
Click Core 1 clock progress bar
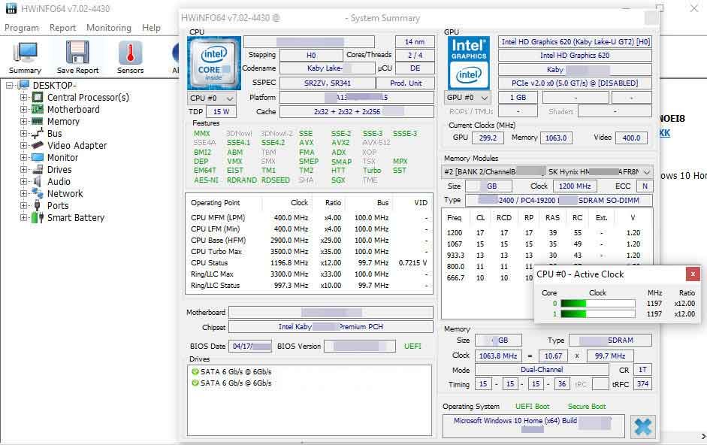pyautogui.click(x=597, y=313)
